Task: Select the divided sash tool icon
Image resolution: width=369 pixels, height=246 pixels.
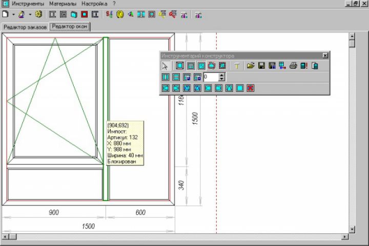Action: pos(191,66)
